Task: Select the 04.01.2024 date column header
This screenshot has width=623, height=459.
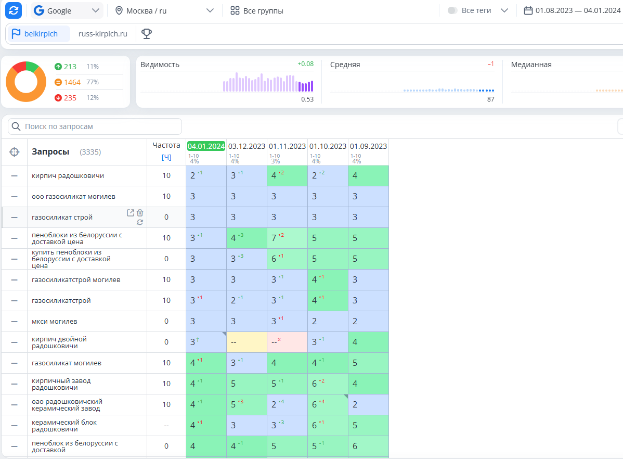Action: coord(206,146)
